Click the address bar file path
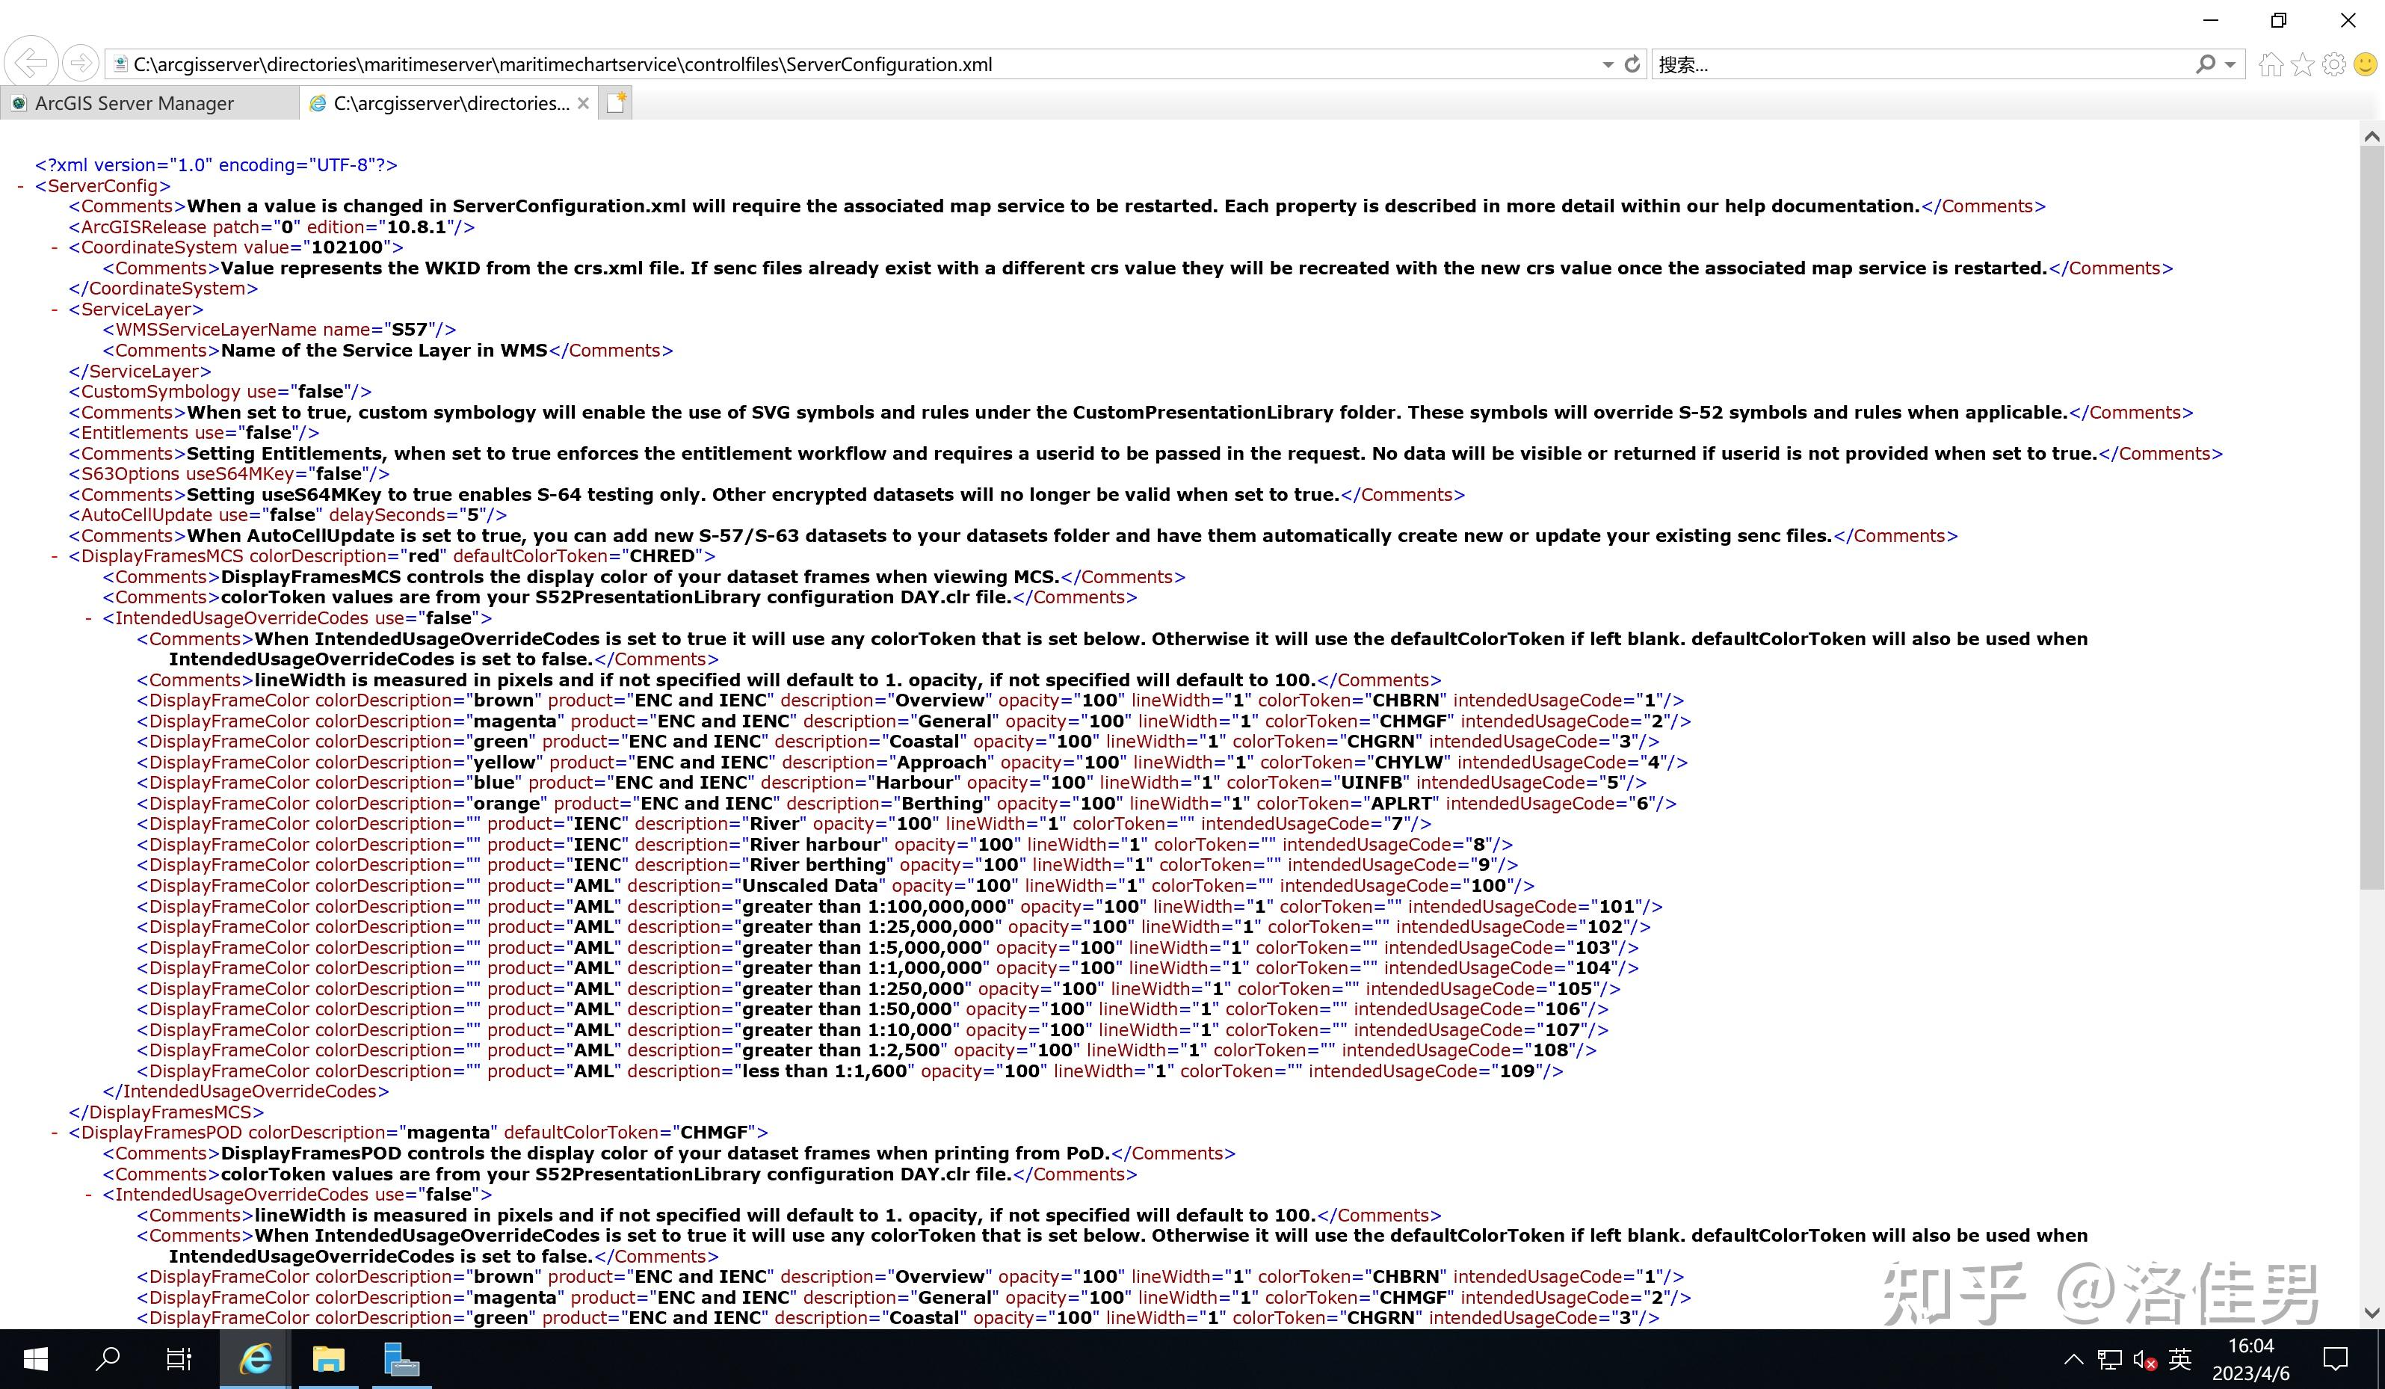This screenshot has width=2385, height=1389. click(x=562, y=64)
